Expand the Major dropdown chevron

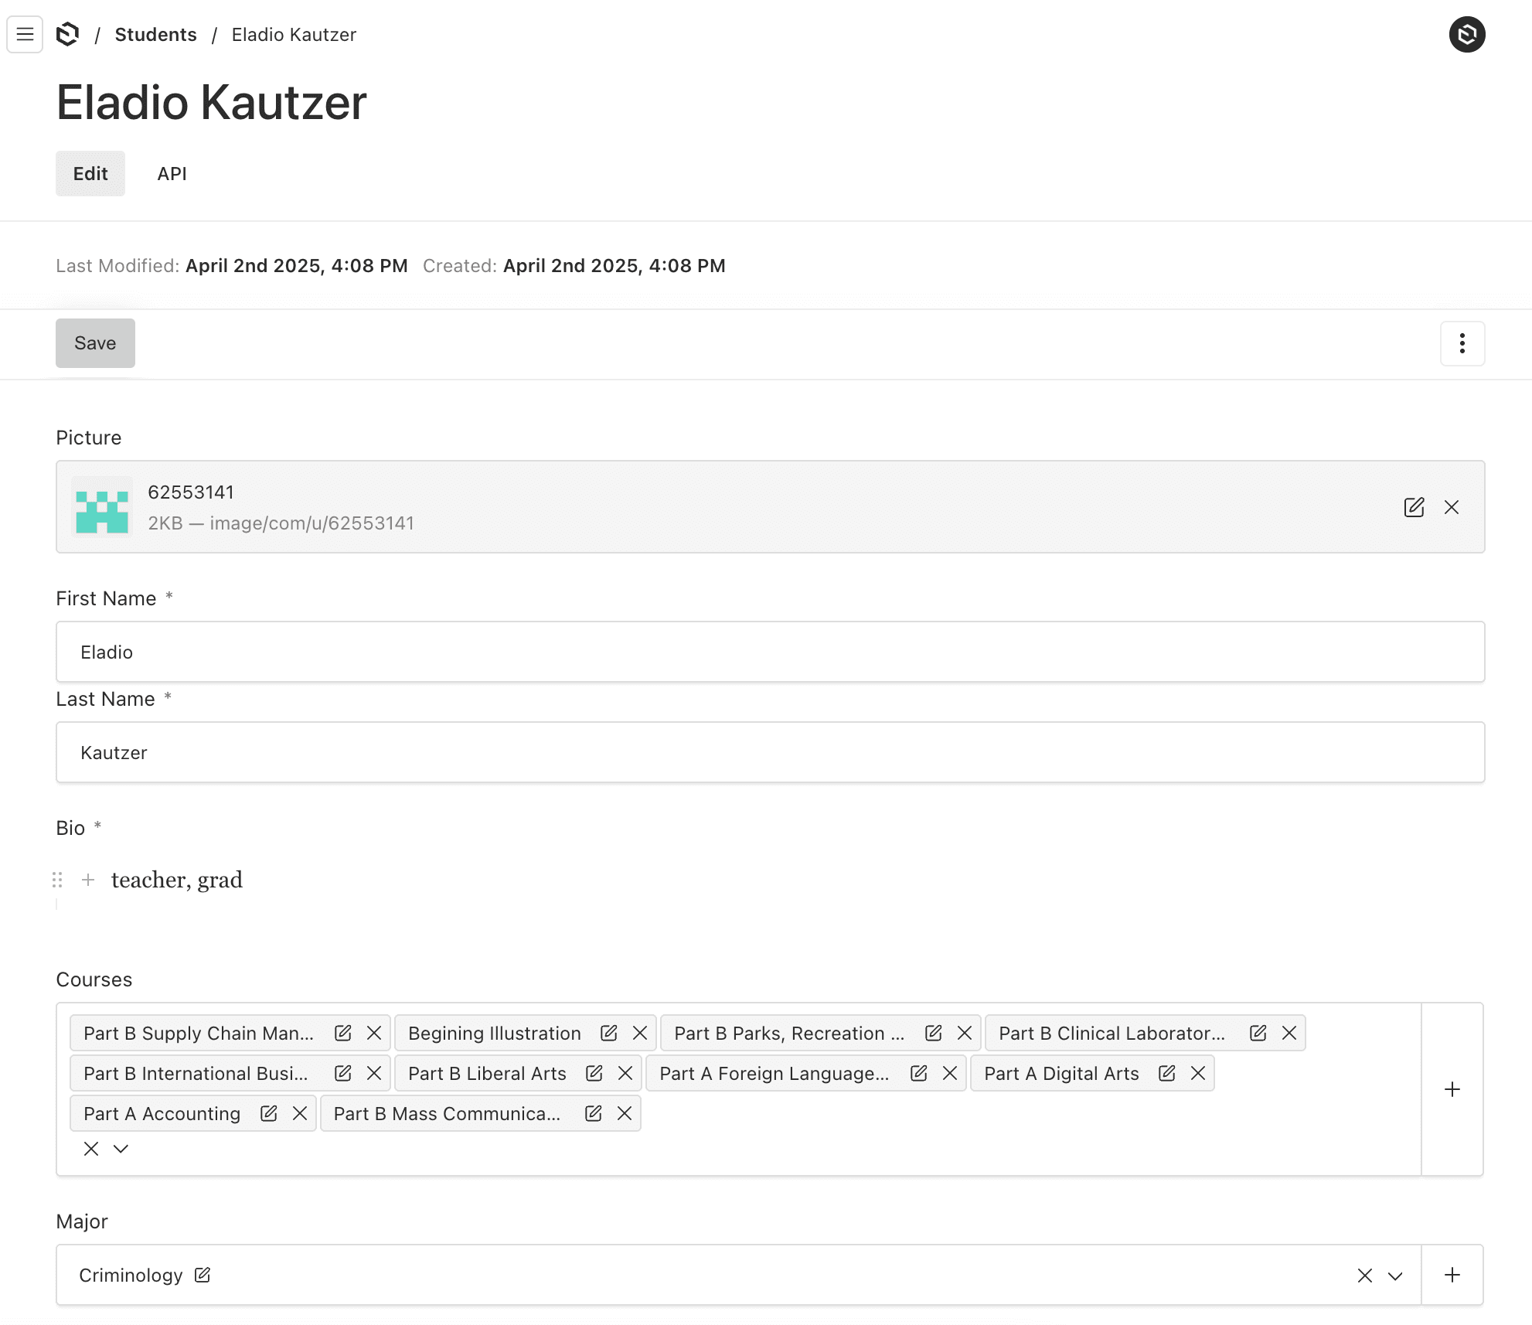(x=1395, y=1276)
